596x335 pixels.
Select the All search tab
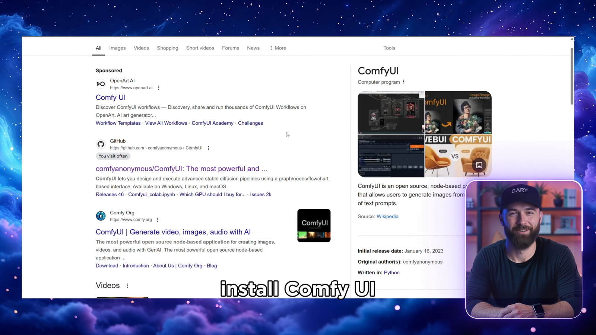[98, 48]
